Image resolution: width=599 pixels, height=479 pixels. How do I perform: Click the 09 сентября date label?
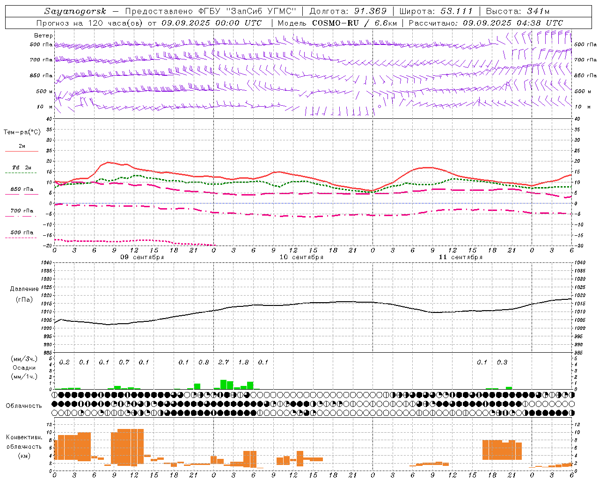[142, 257]
